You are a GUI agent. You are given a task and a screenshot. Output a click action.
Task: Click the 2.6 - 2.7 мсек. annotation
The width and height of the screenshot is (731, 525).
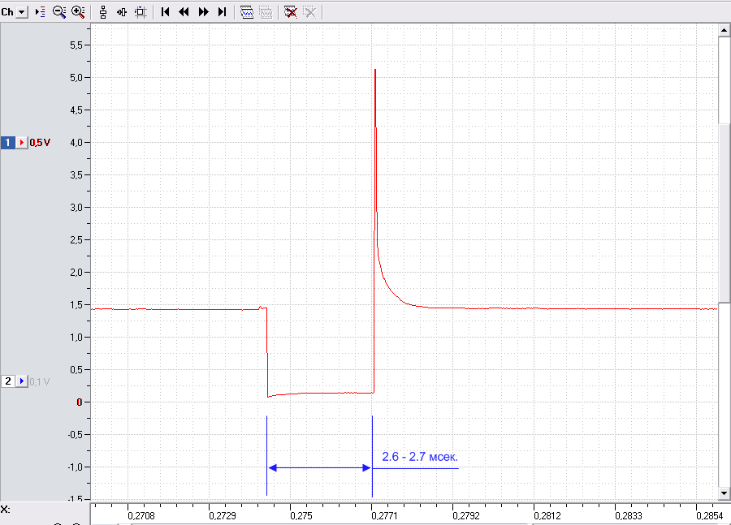tap(420, 457)
